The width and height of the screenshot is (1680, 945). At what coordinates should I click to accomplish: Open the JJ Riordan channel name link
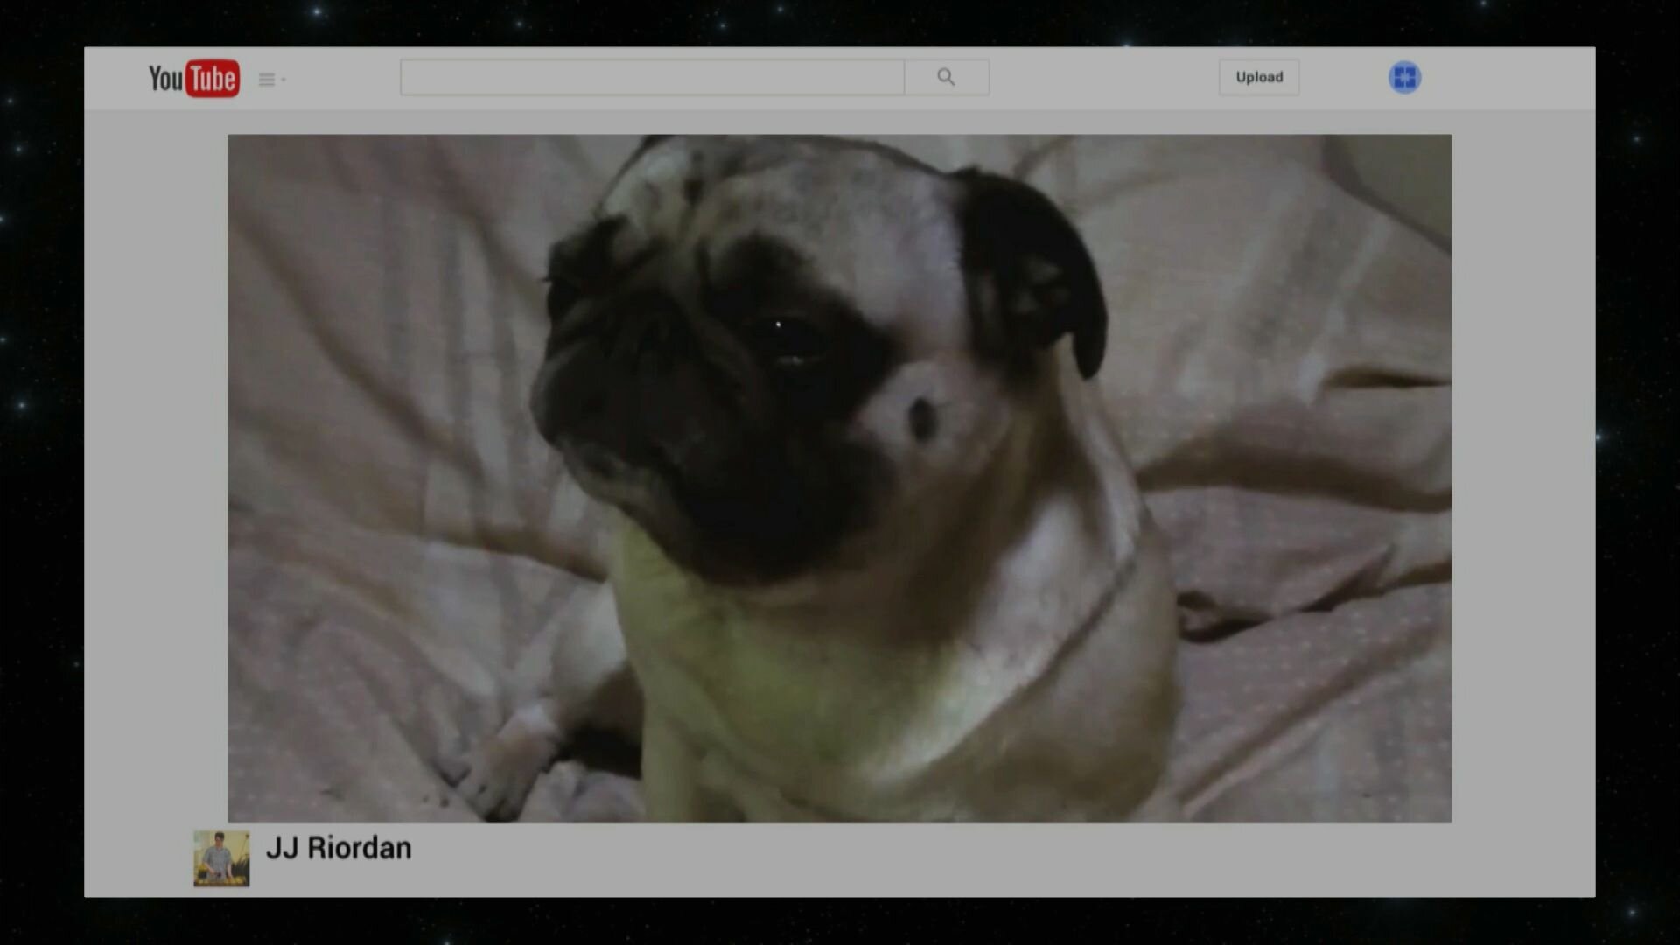339,848
